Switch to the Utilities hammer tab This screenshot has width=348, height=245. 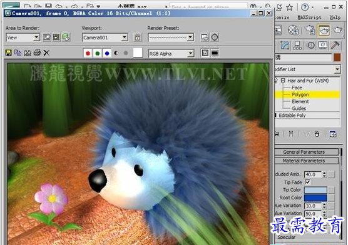point(335,45)
